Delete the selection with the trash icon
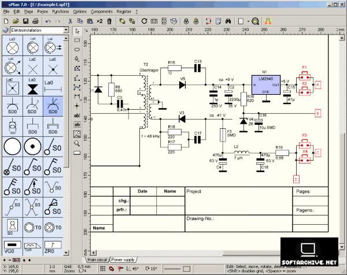Screen dimensions: 347x275 pyautogui.click(x=109, y=21)
